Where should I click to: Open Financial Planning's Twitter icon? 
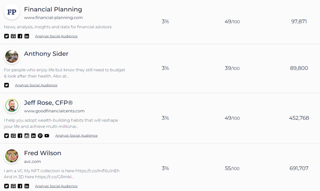7,36
